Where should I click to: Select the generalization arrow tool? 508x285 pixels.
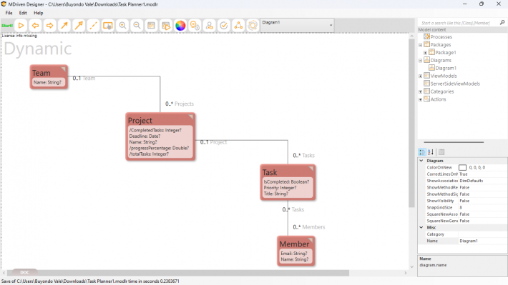pyautogui.click(x=79, y=25)
